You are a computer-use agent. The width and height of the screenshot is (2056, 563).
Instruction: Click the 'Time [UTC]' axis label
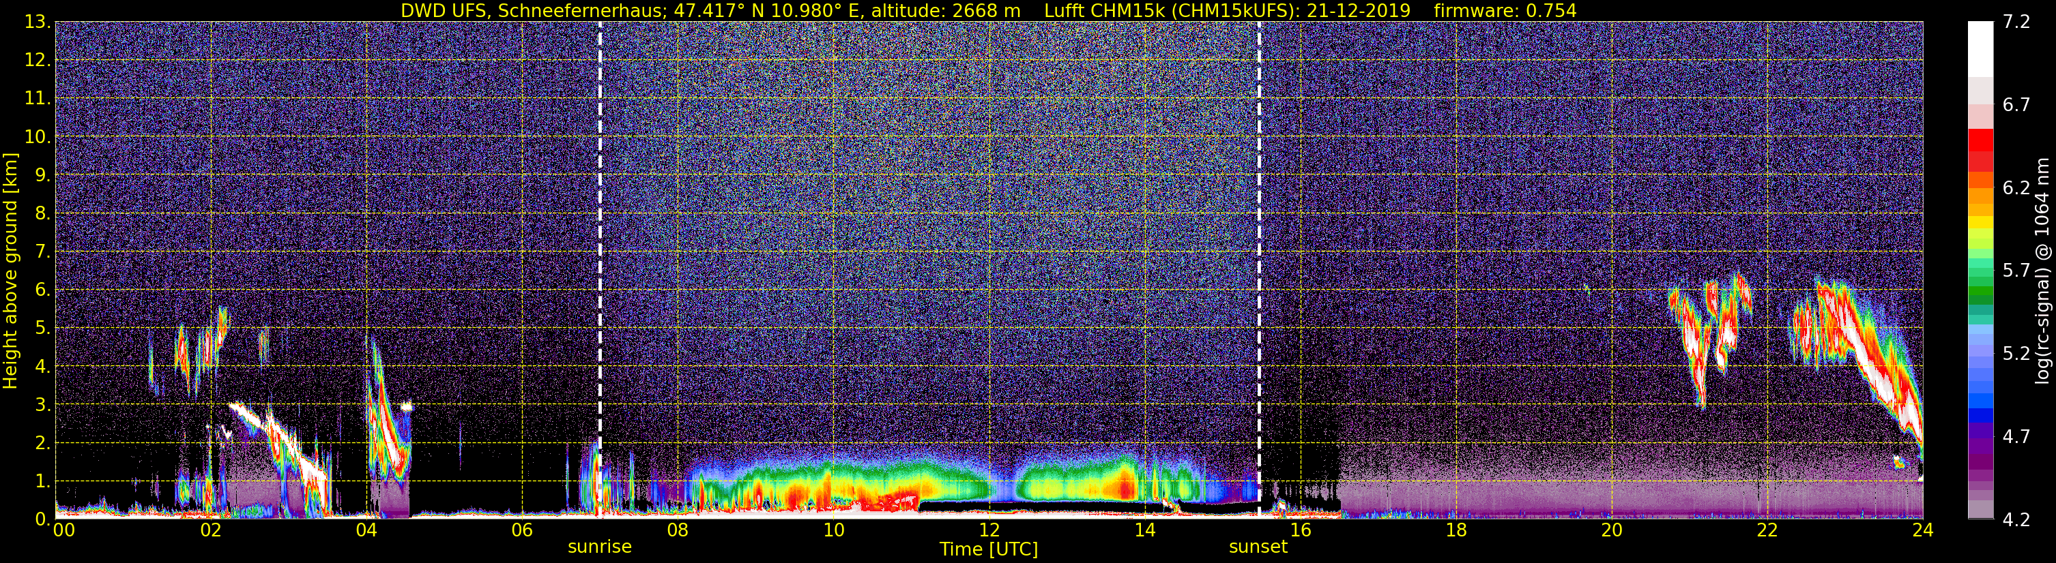(989, 549)
